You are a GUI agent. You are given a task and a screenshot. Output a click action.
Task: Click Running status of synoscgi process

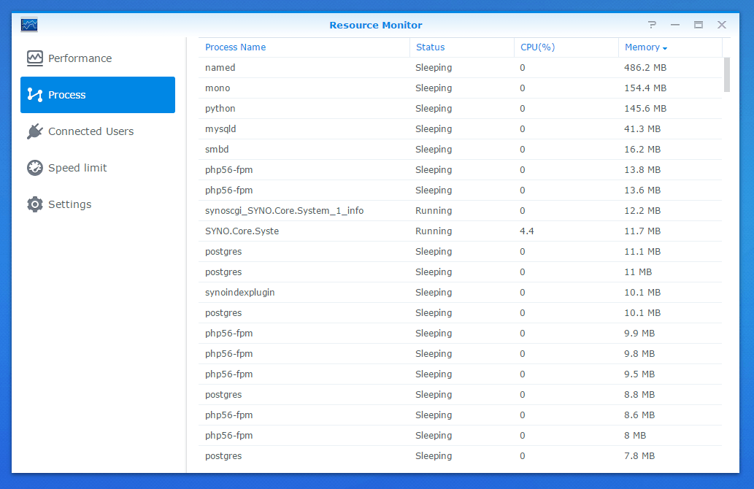(434, 211)
